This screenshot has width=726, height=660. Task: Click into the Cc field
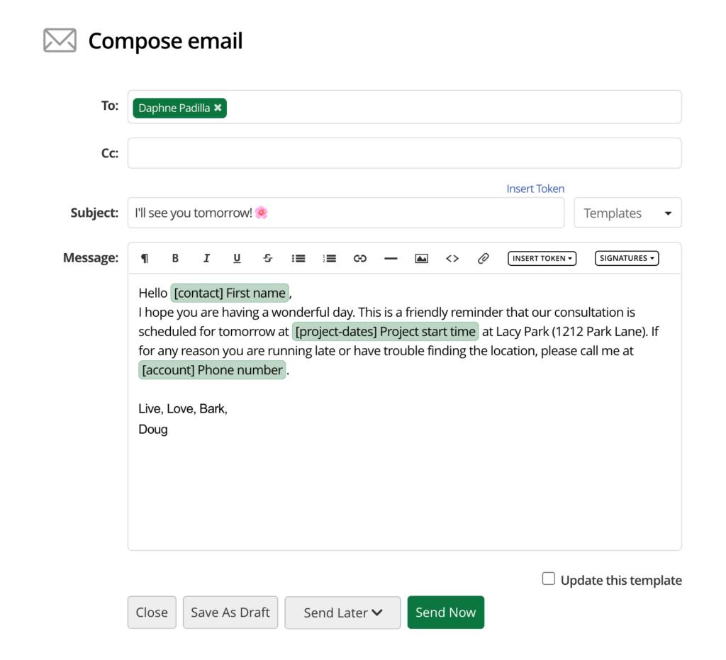click(x=404, y=153)
